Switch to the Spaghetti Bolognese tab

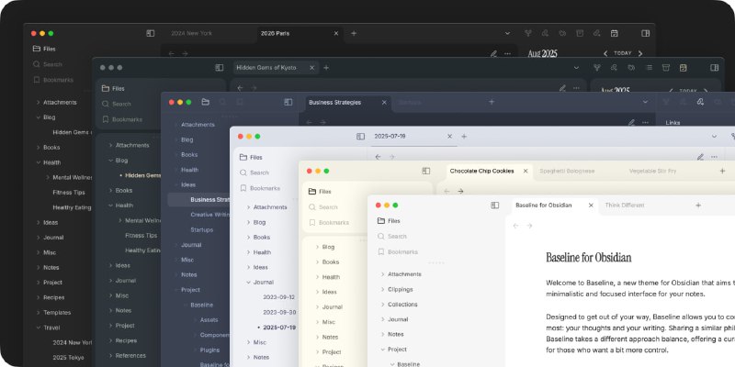tap(567, 171)
